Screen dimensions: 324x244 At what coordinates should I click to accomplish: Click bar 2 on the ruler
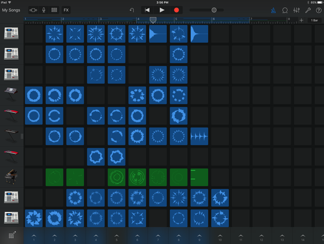point(63,19)
